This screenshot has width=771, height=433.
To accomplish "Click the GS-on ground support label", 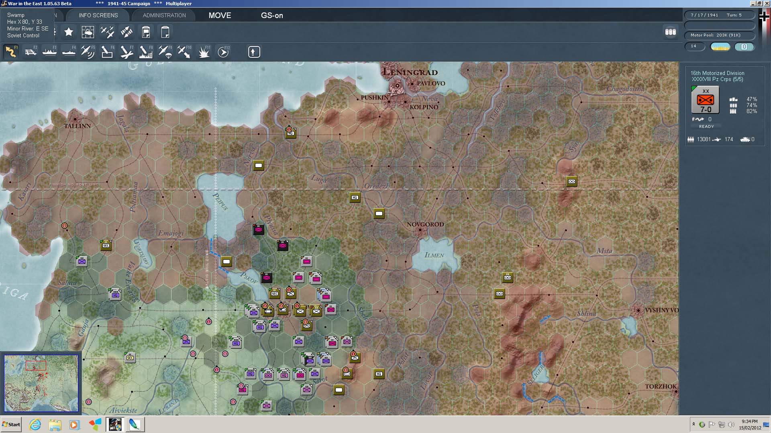I will (x=272, y=15).
